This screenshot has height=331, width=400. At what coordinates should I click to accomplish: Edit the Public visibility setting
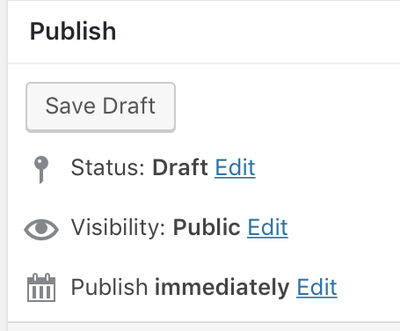coord(267,227)
